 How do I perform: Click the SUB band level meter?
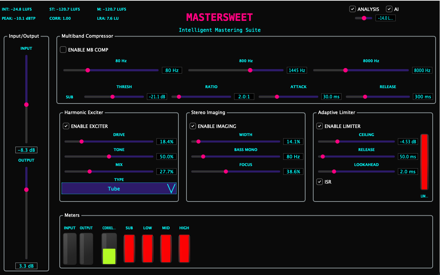coord(129,249)
